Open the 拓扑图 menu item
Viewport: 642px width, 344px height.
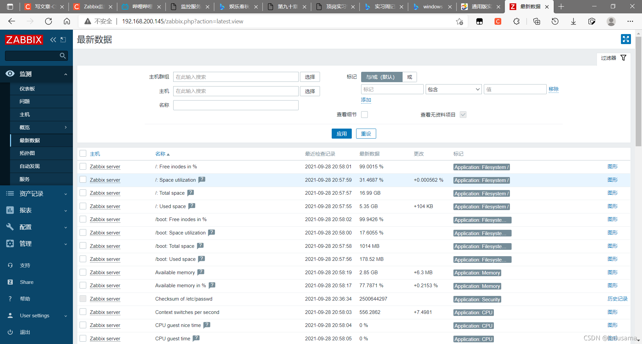[41, 153]
